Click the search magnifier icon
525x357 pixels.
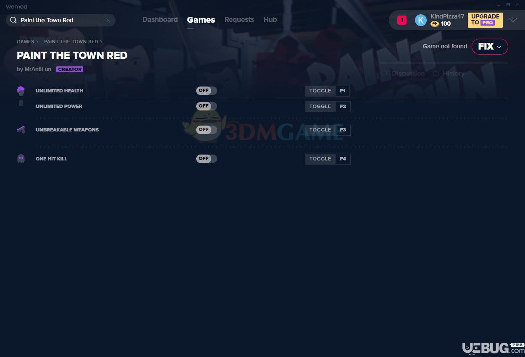click(x=13, y=20)
